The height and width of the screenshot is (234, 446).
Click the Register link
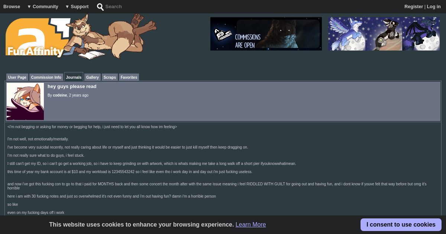tap(414, 7)
